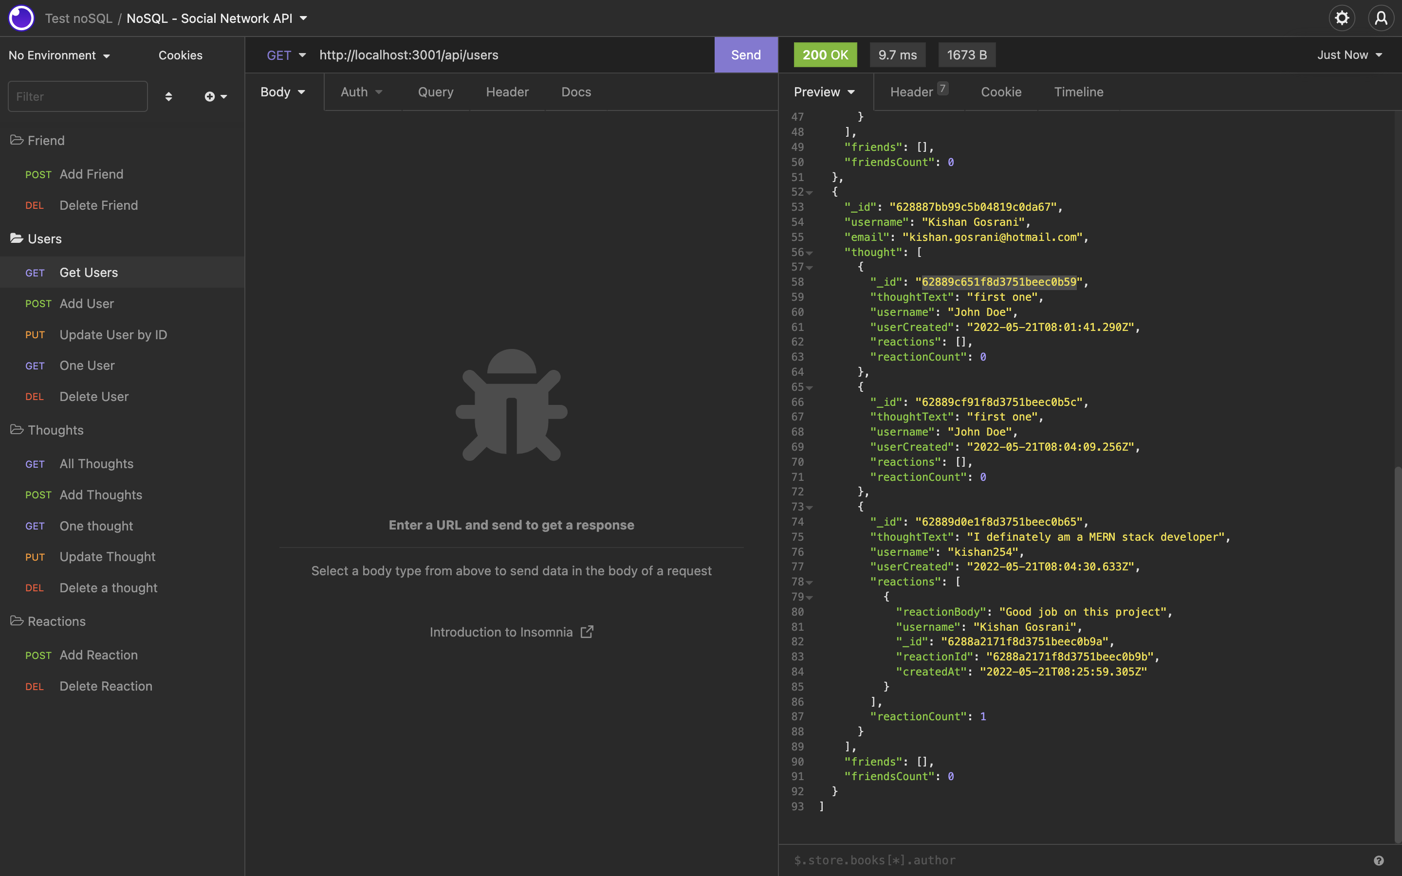Click the sidebar sort order icon
This screenshot has width=1402, height=876.
(168, 97)
